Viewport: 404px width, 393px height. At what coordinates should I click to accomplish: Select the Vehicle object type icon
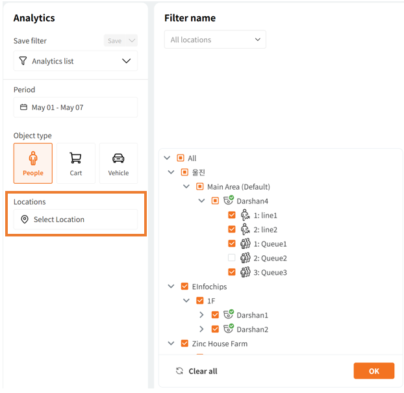tap(118, 158)
